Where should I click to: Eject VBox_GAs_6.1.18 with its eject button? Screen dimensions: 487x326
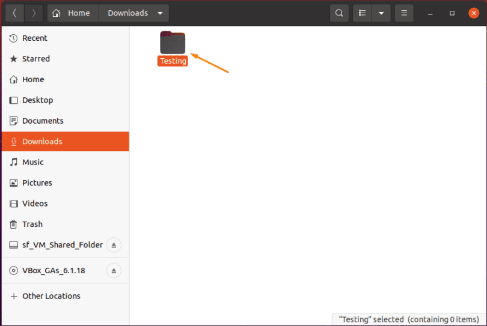[x=114, y=271]
